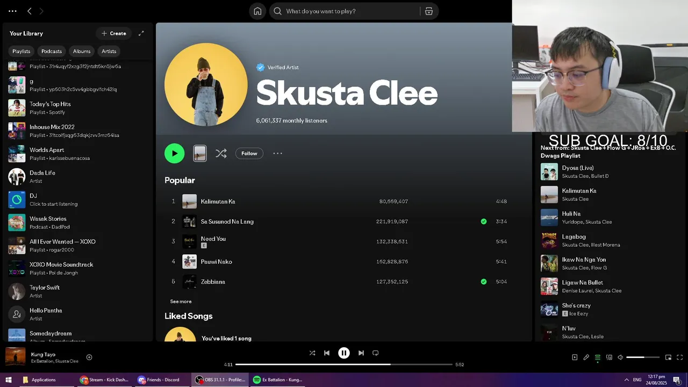Viewport: 688px width, 387px height.
Task: Open Connect to a device
Action: 609,357
